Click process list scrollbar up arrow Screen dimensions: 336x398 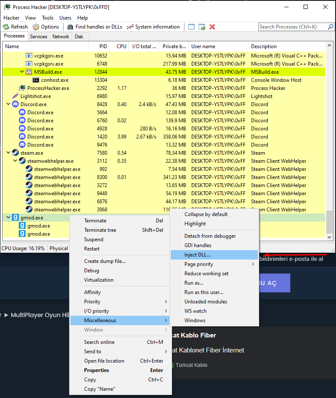(x=330, y=46)
